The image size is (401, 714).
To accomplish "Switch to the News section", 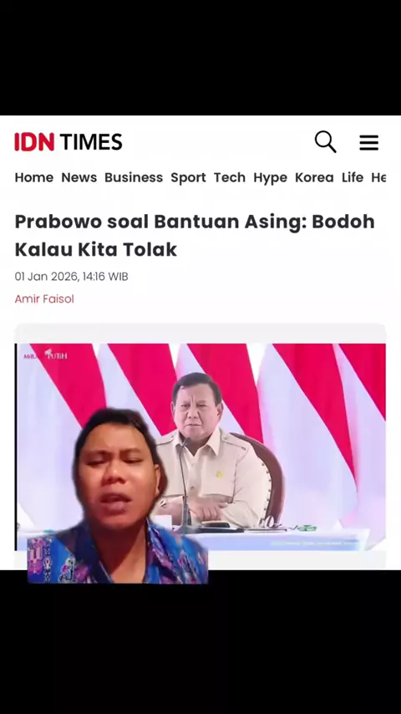I will [x=79, y=177].
